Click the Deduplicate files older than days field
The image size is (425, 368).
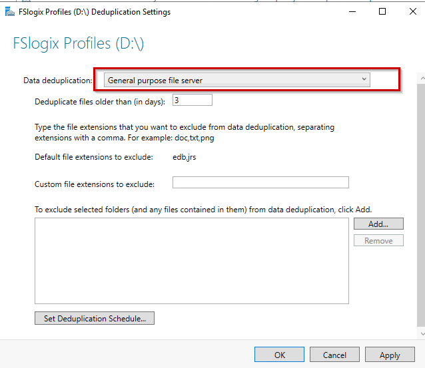(192, 100)
